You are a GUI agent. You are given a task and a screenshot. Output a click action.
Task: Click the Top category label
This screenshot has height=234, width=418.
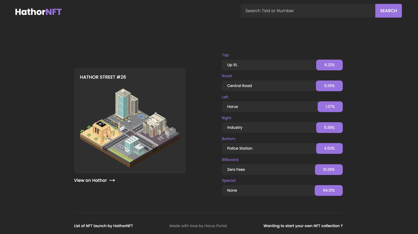click(x=225, y=55)
